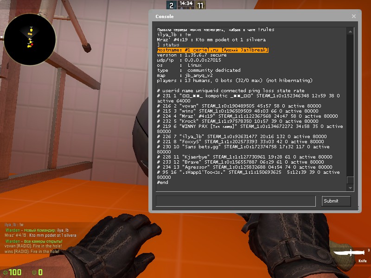Click the console scrollbar down arrow
This screenshot has width=371, height=278.
(351, 188)
